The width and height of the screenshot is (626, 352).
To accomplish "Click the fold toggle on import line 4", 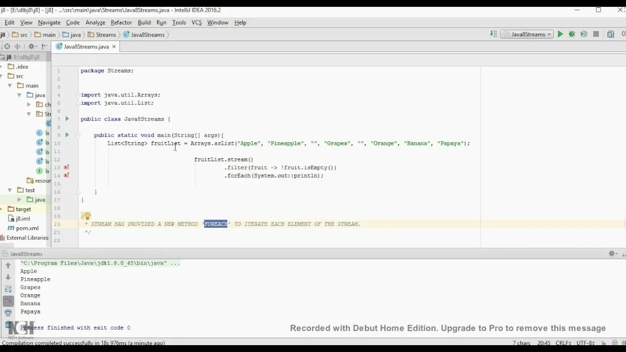I will click(x=78, y=95).
